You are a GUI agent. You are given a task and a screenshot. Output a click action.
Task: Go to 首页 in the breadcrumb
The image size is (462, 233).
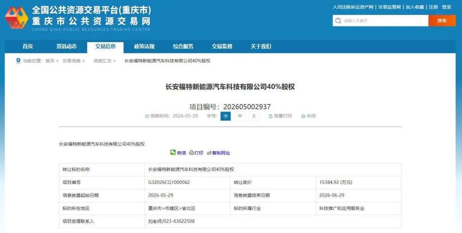(50, 61)
